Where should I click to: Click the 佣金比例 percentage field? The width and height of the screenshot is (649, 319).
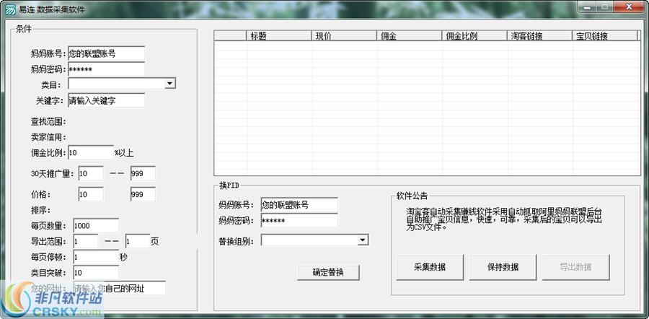pos(91,152)
